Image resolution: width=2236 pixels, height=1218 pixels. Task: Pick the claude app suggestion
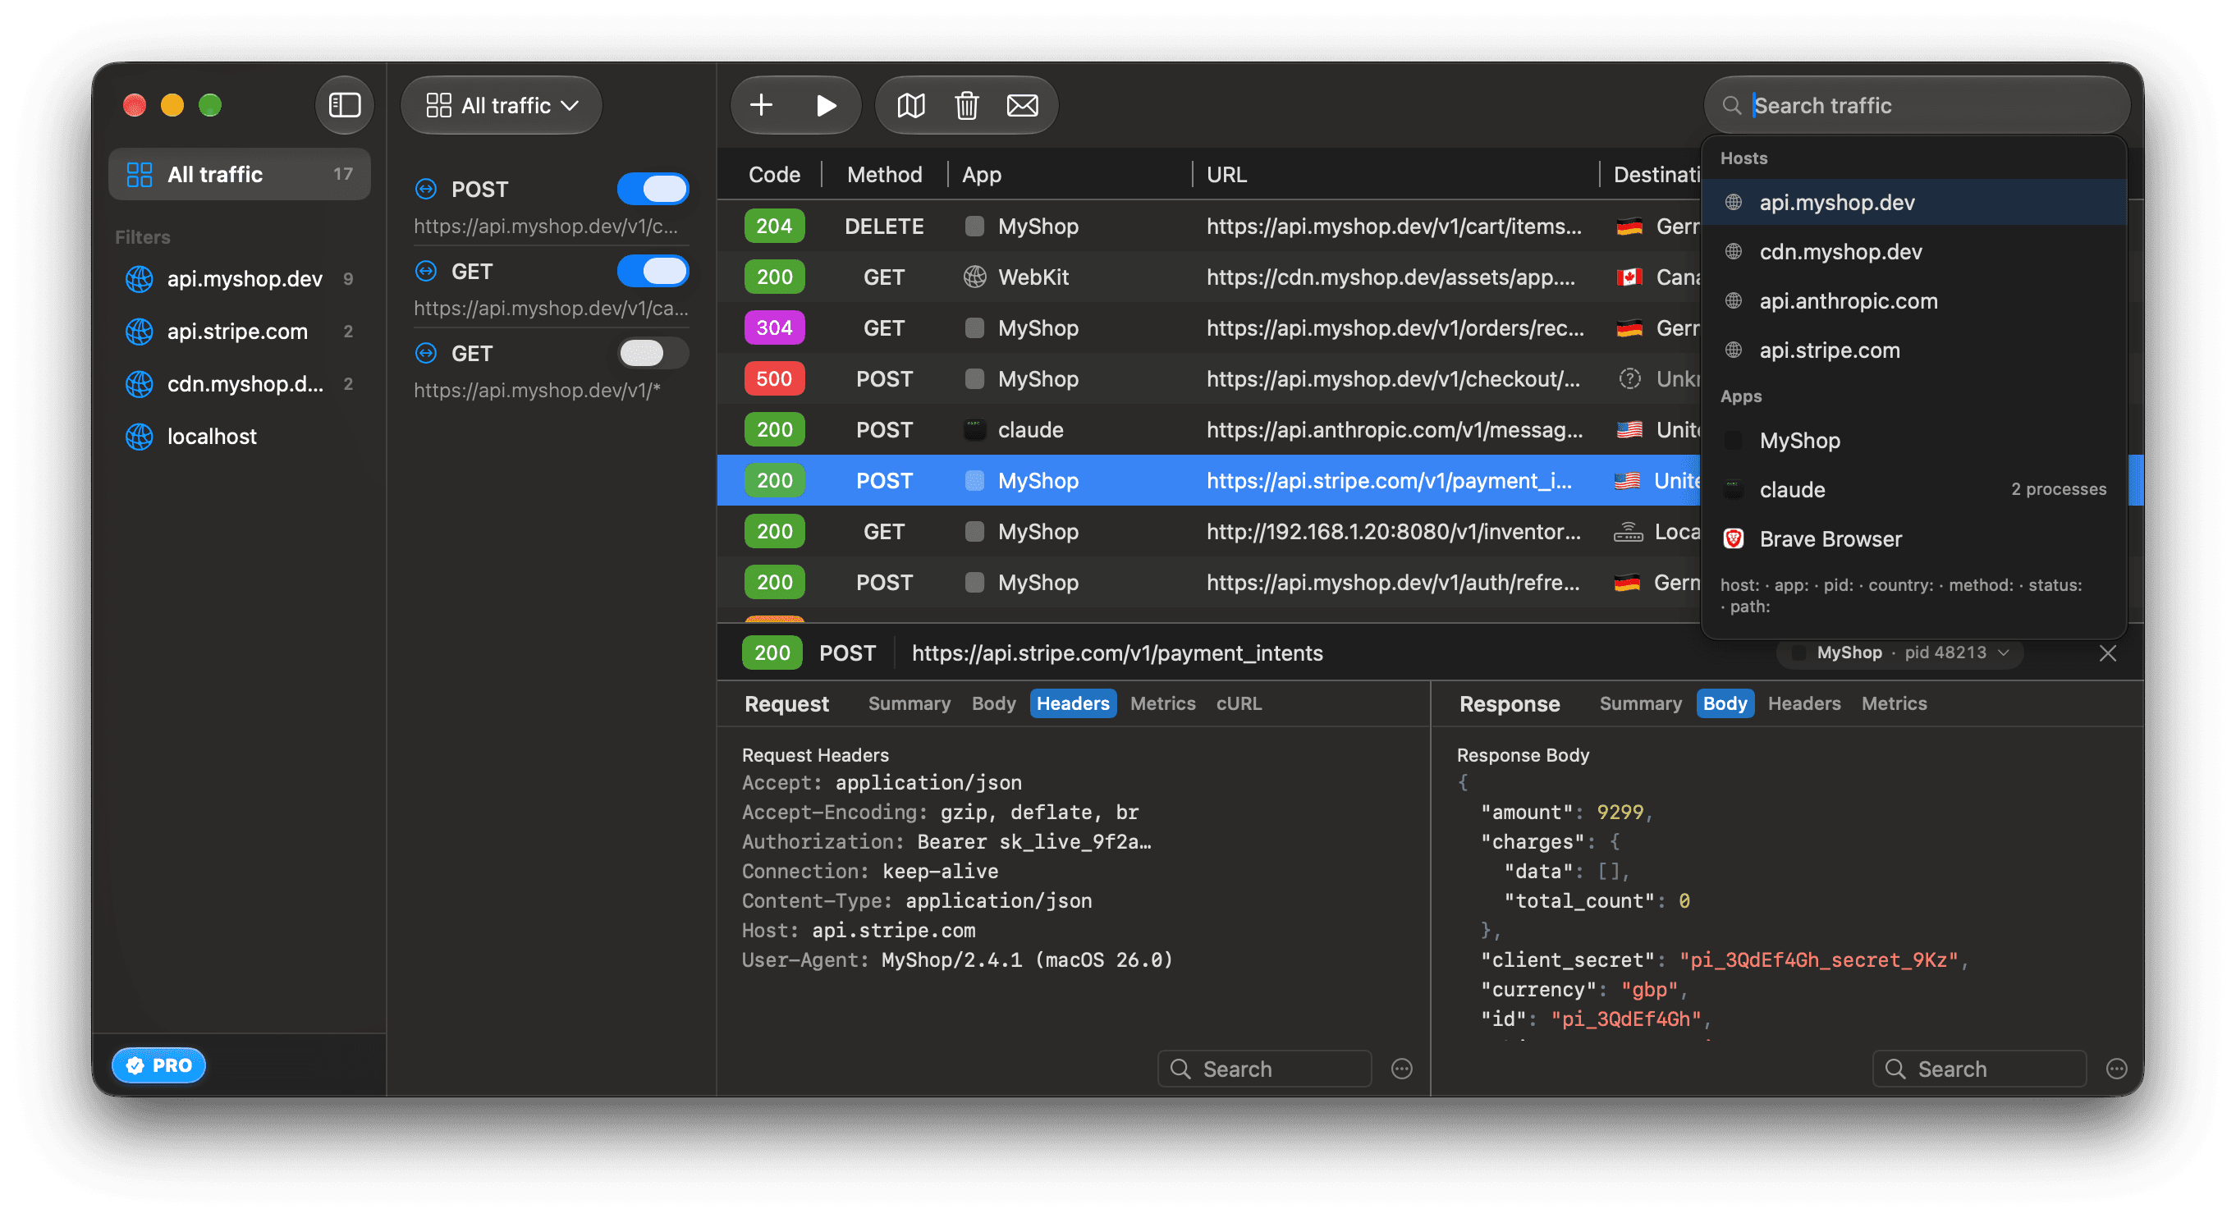point(1913,489)
